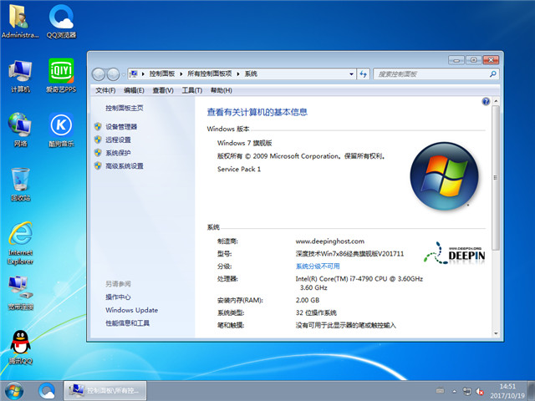The image size is (535, 401).
Task: Click scrollbar down arrow in system window
Action: tap(496, 334)
